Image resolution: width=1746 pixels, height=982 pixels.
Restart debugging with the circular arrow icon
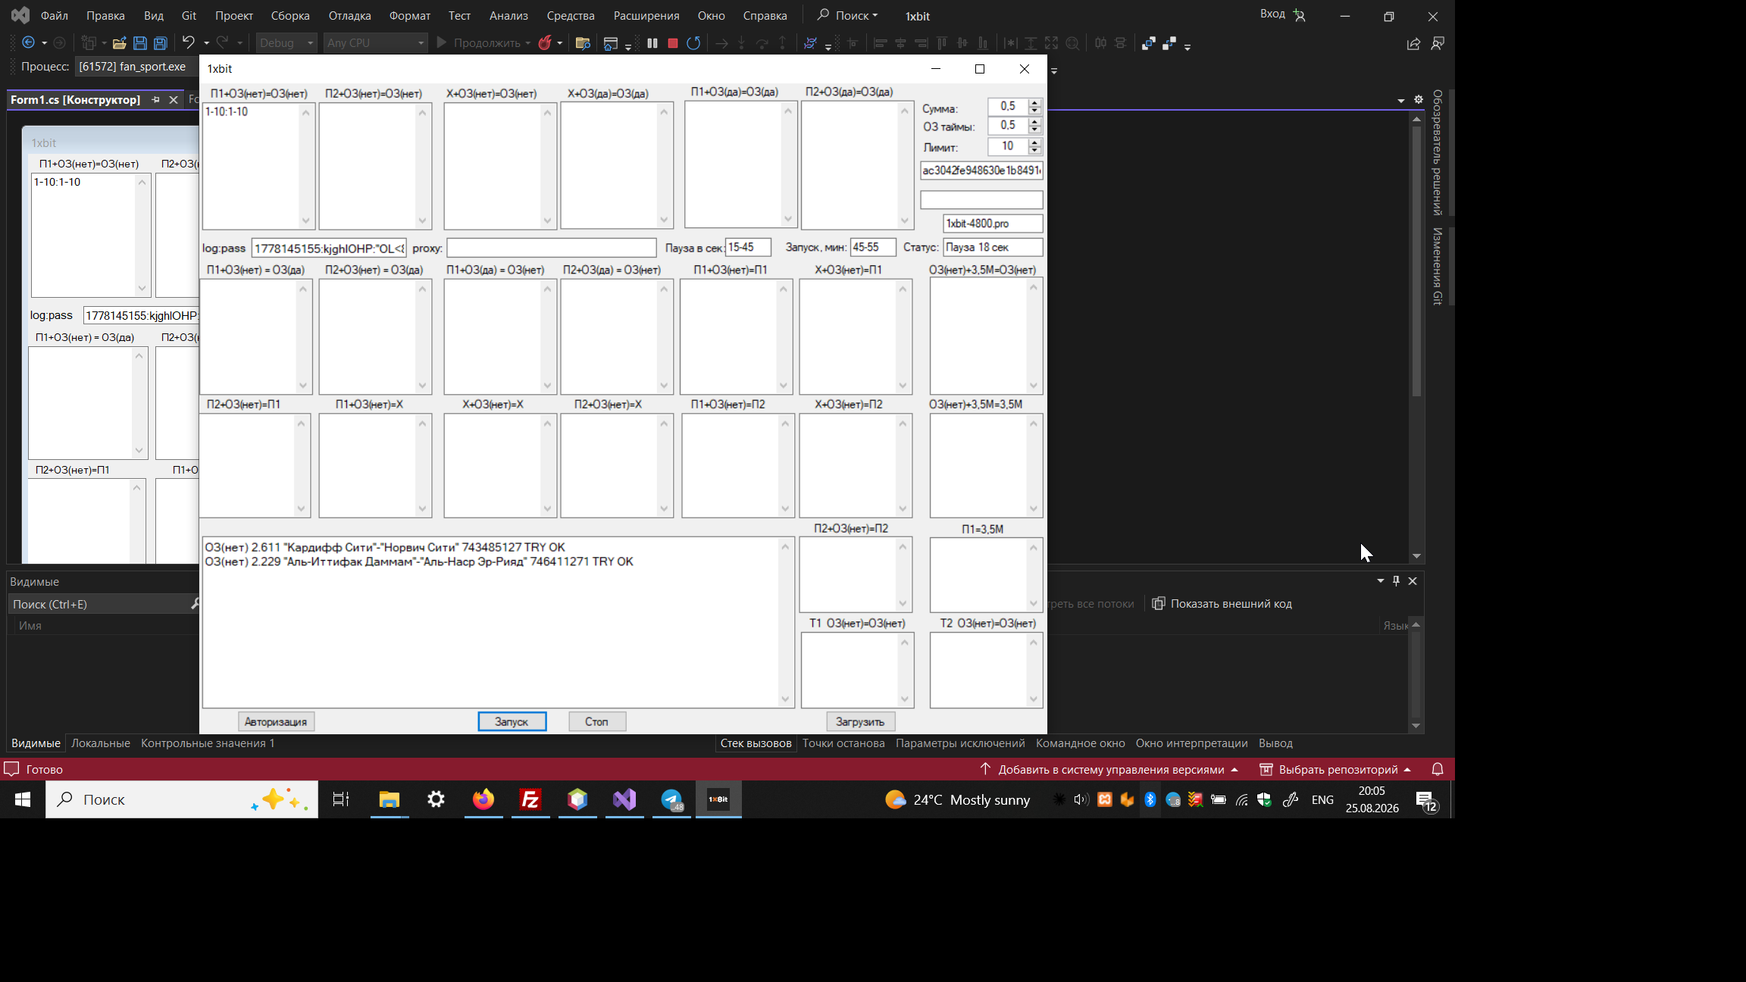[693, 43]
